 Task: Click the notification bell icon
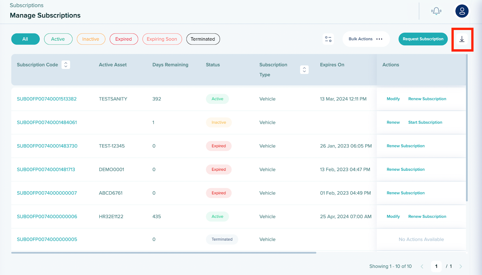[436, 11]
